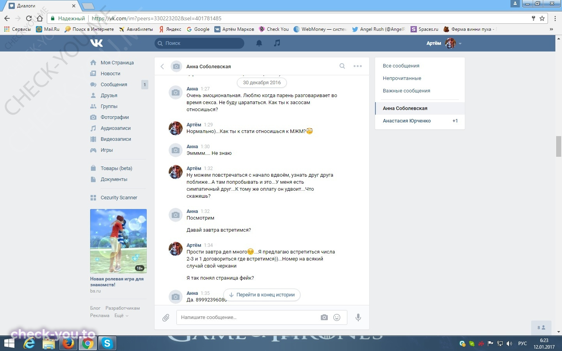Viewport: 562px width, 351px height.
Task: Open Анастасия Юрченко dialog tab
Action: 420,121
